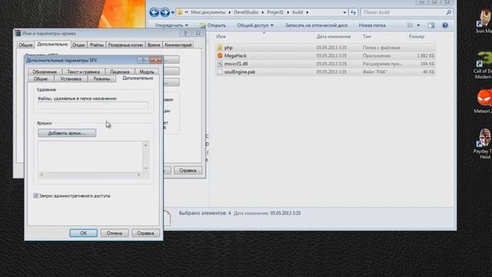The width and height of the screenshot is (492, 277).
Task: Open the 'Установка' tab in SFX dialog
Action: (71, 78)
